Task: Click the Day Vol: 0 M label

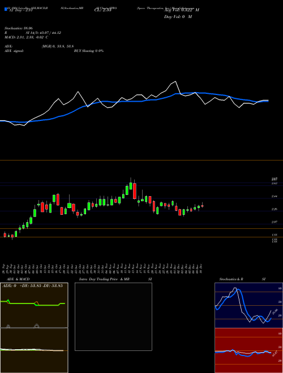Action: coord(178,17)
